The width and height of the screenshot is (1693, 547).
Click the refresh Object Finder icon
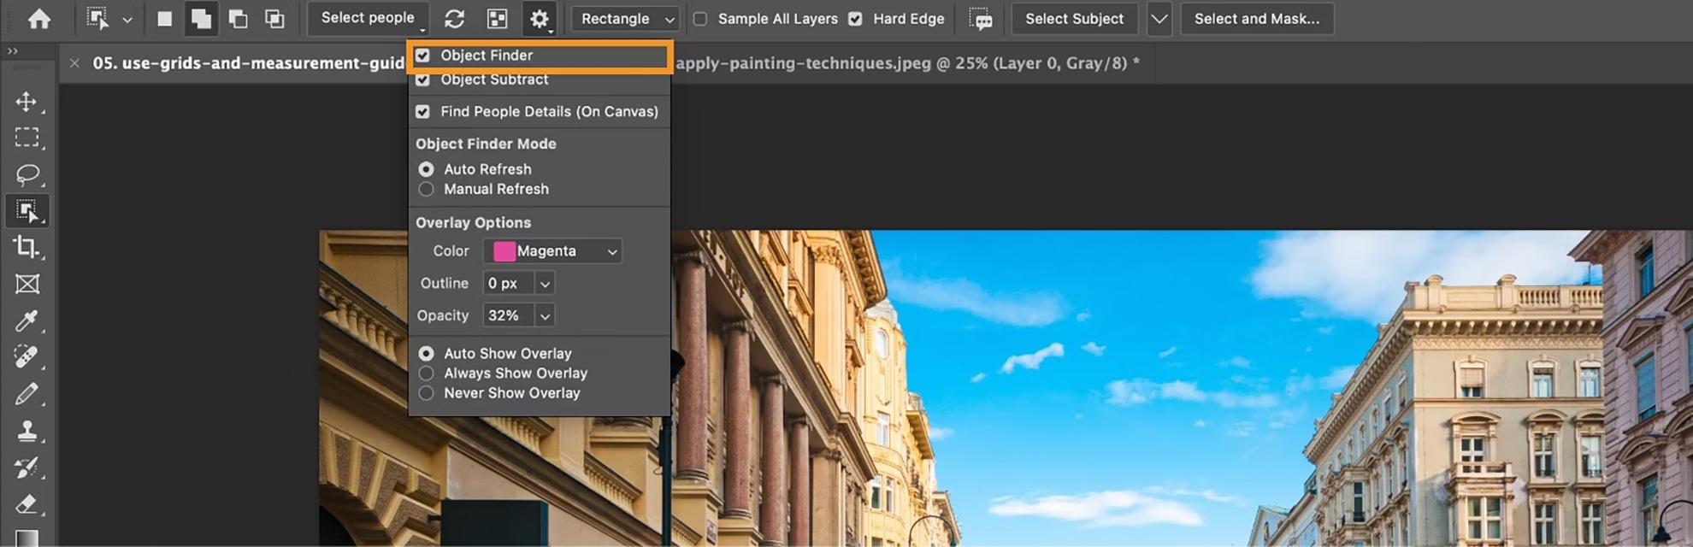(455, 19)
